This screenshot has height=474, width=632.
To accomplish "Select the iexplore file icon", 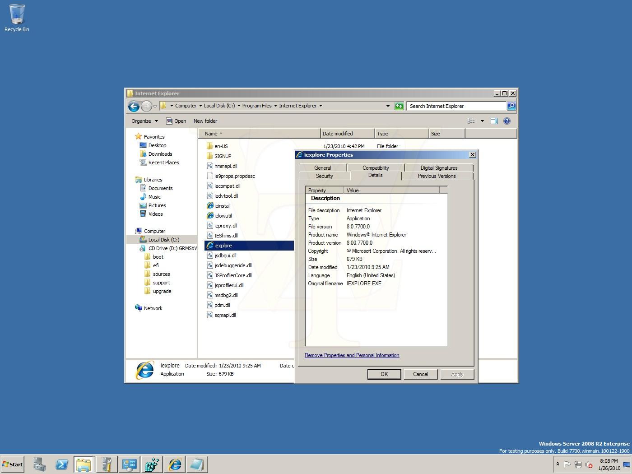I will pos(210,246).
